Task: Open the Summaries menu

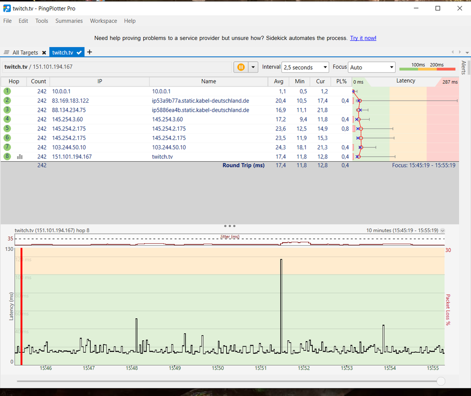Action: tap(69, 21)
